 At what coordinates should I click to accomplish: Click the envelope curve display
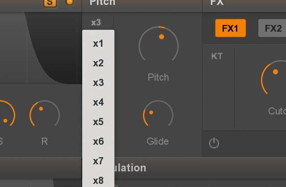41,48
